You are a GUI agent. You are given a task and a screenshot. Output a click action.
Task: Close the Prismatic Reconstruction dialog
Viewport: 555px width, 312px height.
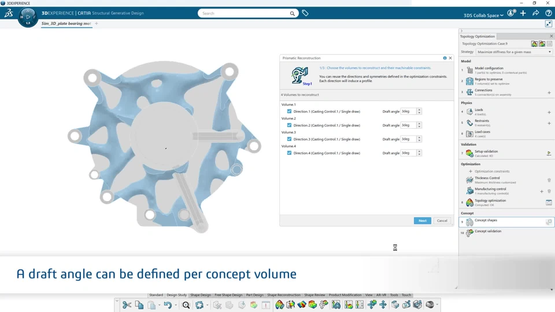coord(450,58)
